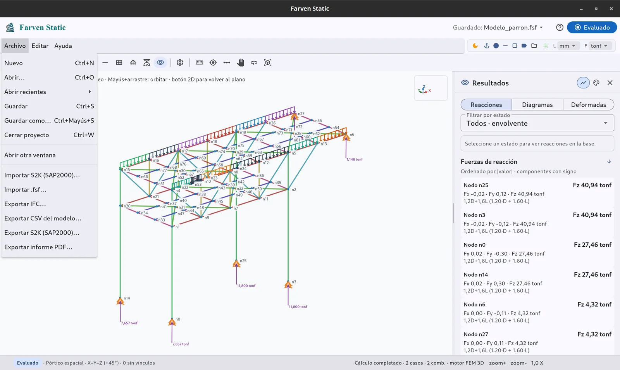Click the folder icon in top-right toolbar
Screen dimensions: 620x370
coord(534,46)
